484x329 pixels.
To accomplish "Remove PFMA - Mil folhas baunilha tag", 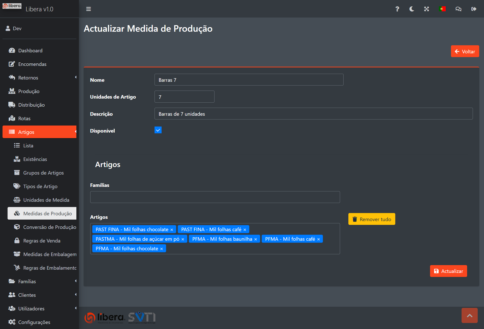I will tap(256, 239).
